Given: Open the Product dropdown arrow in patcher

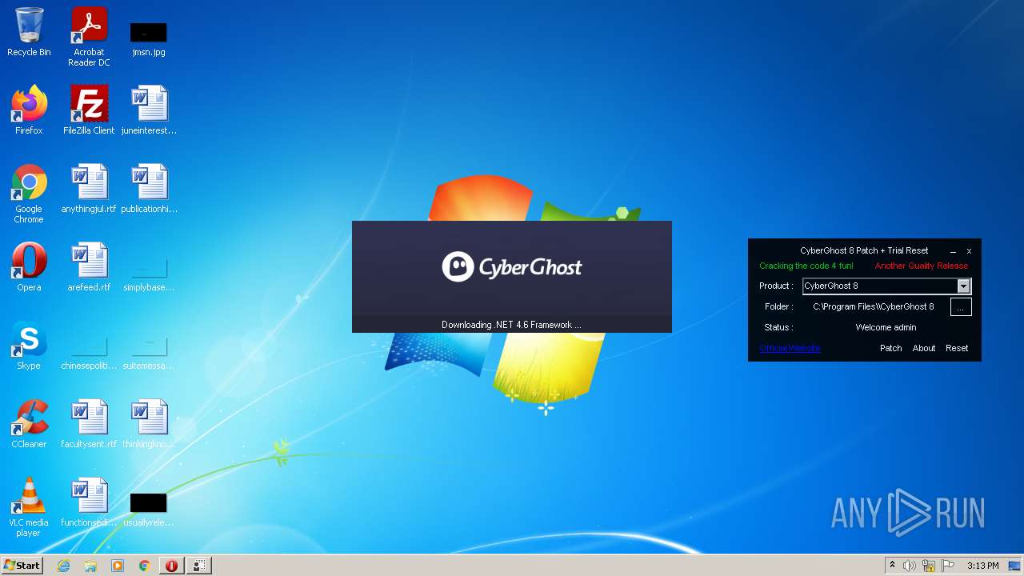Looking at the screenshot, I should point(963,286).
